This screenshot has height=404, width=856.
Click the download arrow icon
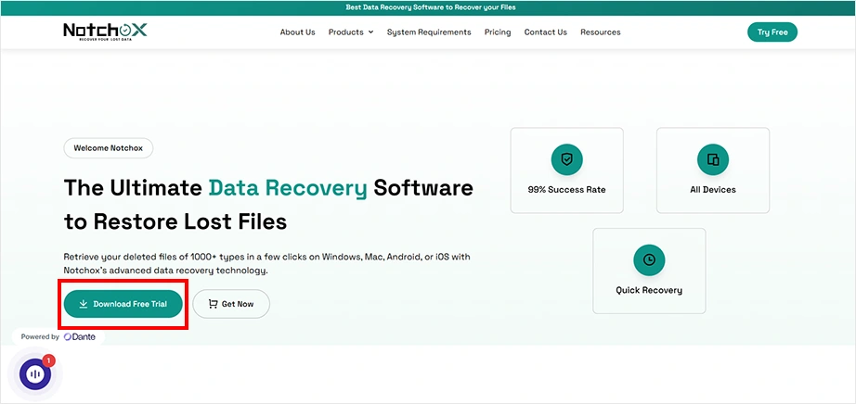pos(84,304)
